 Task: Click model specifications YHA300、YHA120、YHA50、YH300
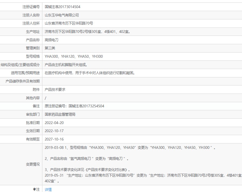(x=74, y=56)
